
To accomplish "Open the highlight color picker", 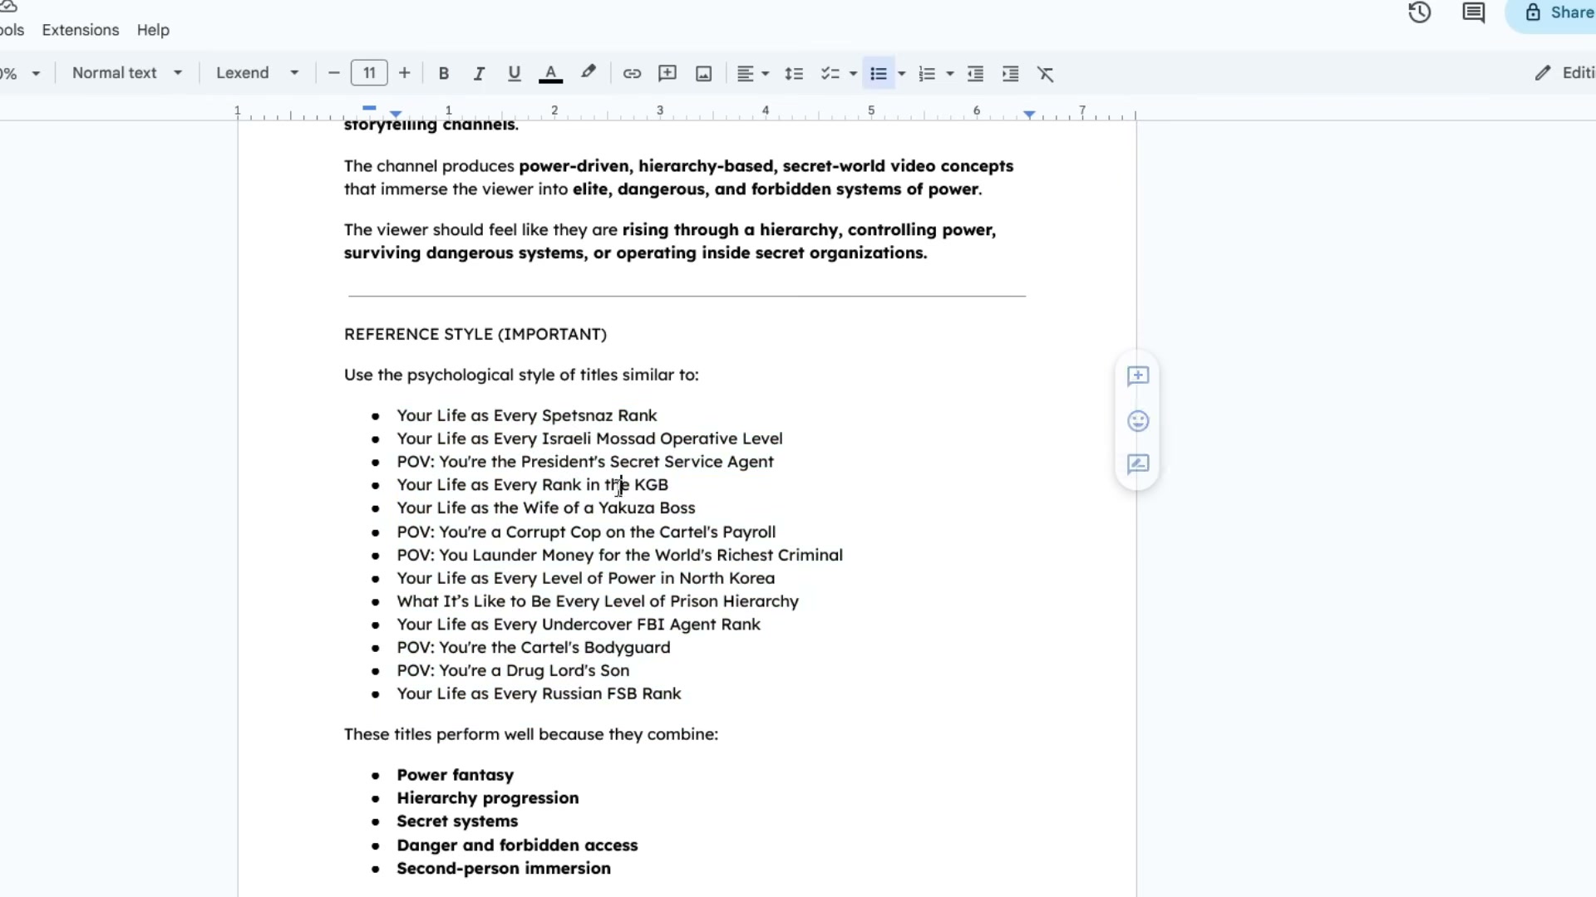I will [589, 73].
